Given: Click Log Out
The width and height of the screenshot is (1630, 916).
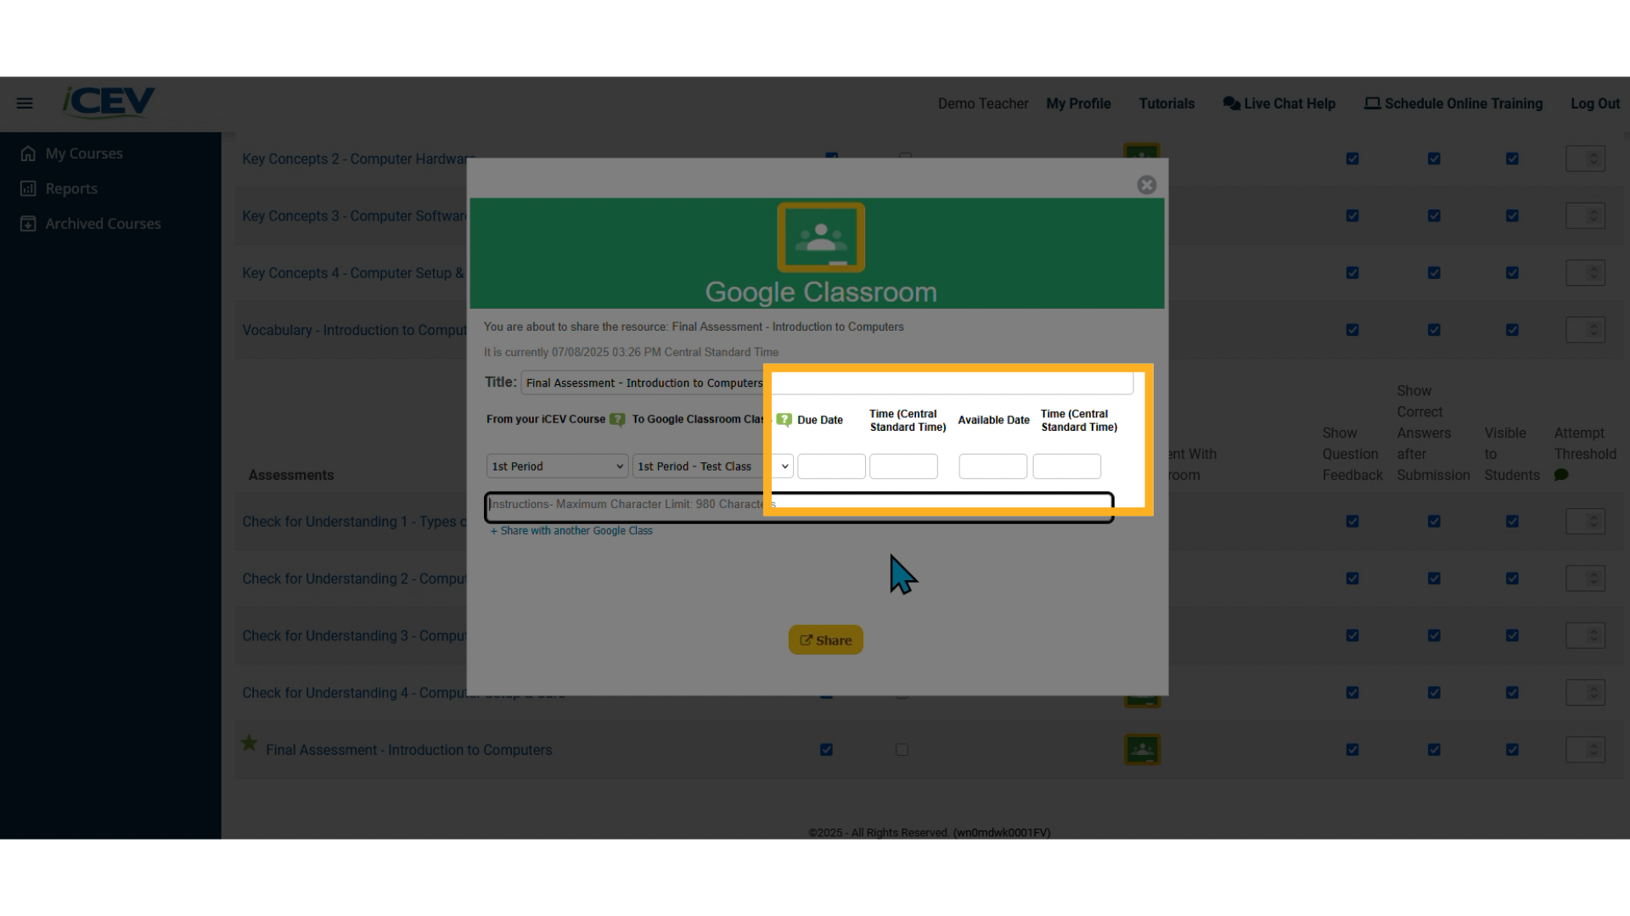Looking at the screenshot, I should [x=1595, y=103].
